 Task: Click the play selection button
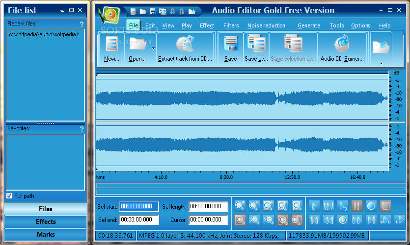[328, 206]
